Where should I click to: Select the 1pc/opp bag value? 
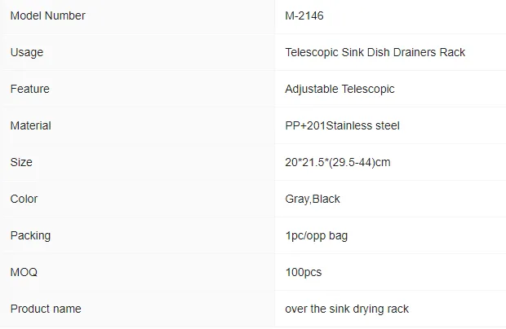[317, 236]
